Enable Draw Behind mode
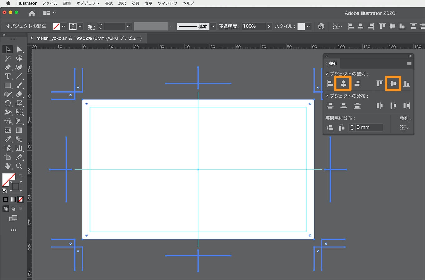The image size is (425, 280). click(x=13, y=208)
